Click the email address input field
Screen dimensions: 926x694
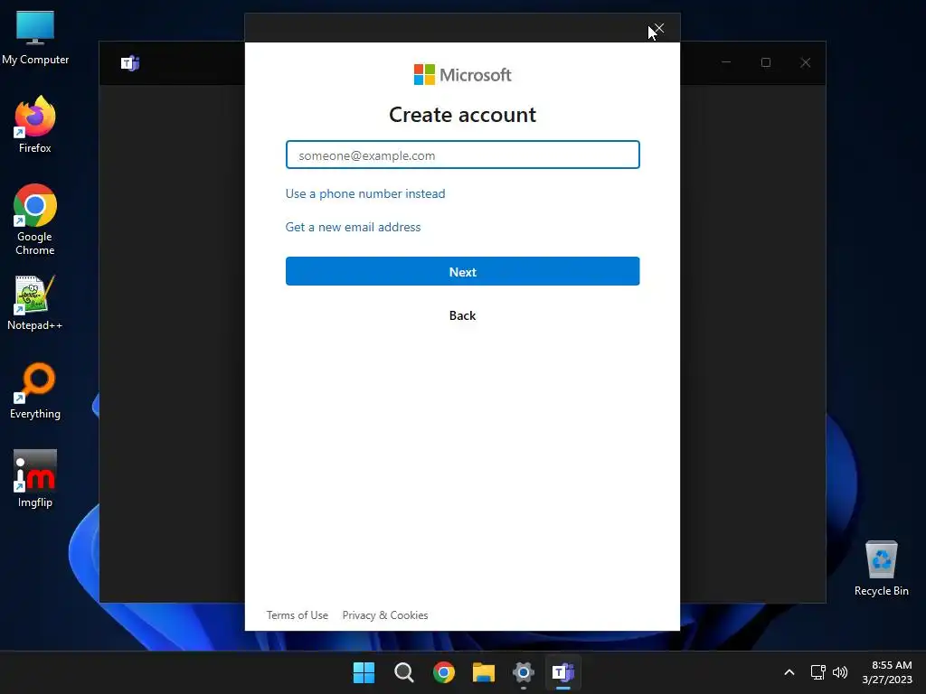pyautogui.click(x=462, y=155)
